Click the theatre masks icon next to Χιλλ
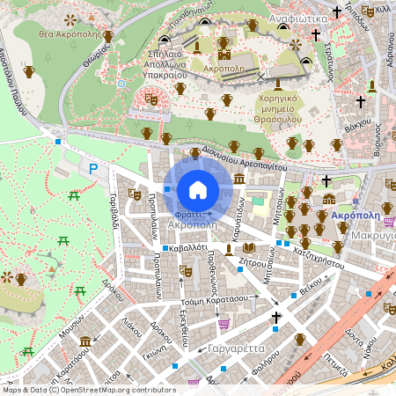The height and width of the screenshot is (396, 396). pyautogui.click(x=368, y=11)
